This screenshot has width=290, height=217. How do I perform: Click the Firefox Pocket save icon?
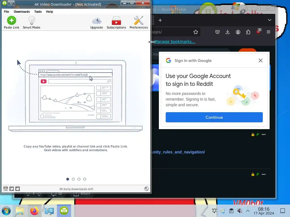(217, 32)
